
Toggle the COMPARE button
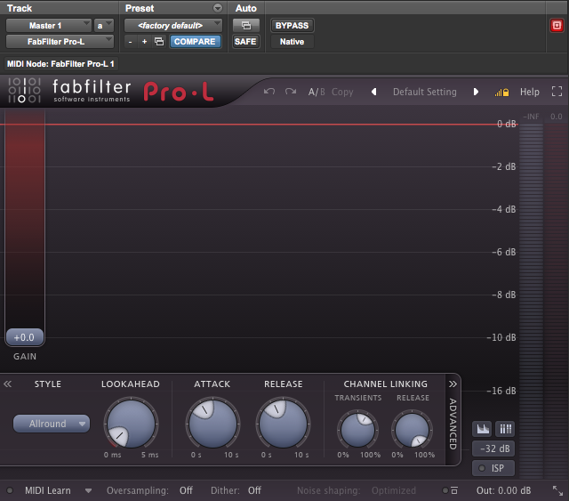(x=194, y=42)
